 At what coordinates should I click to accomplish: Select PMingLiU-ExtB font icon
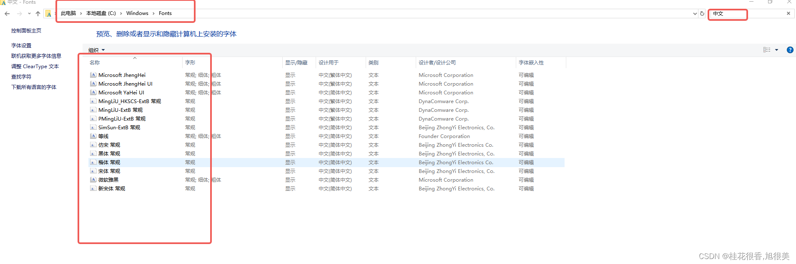93,119
